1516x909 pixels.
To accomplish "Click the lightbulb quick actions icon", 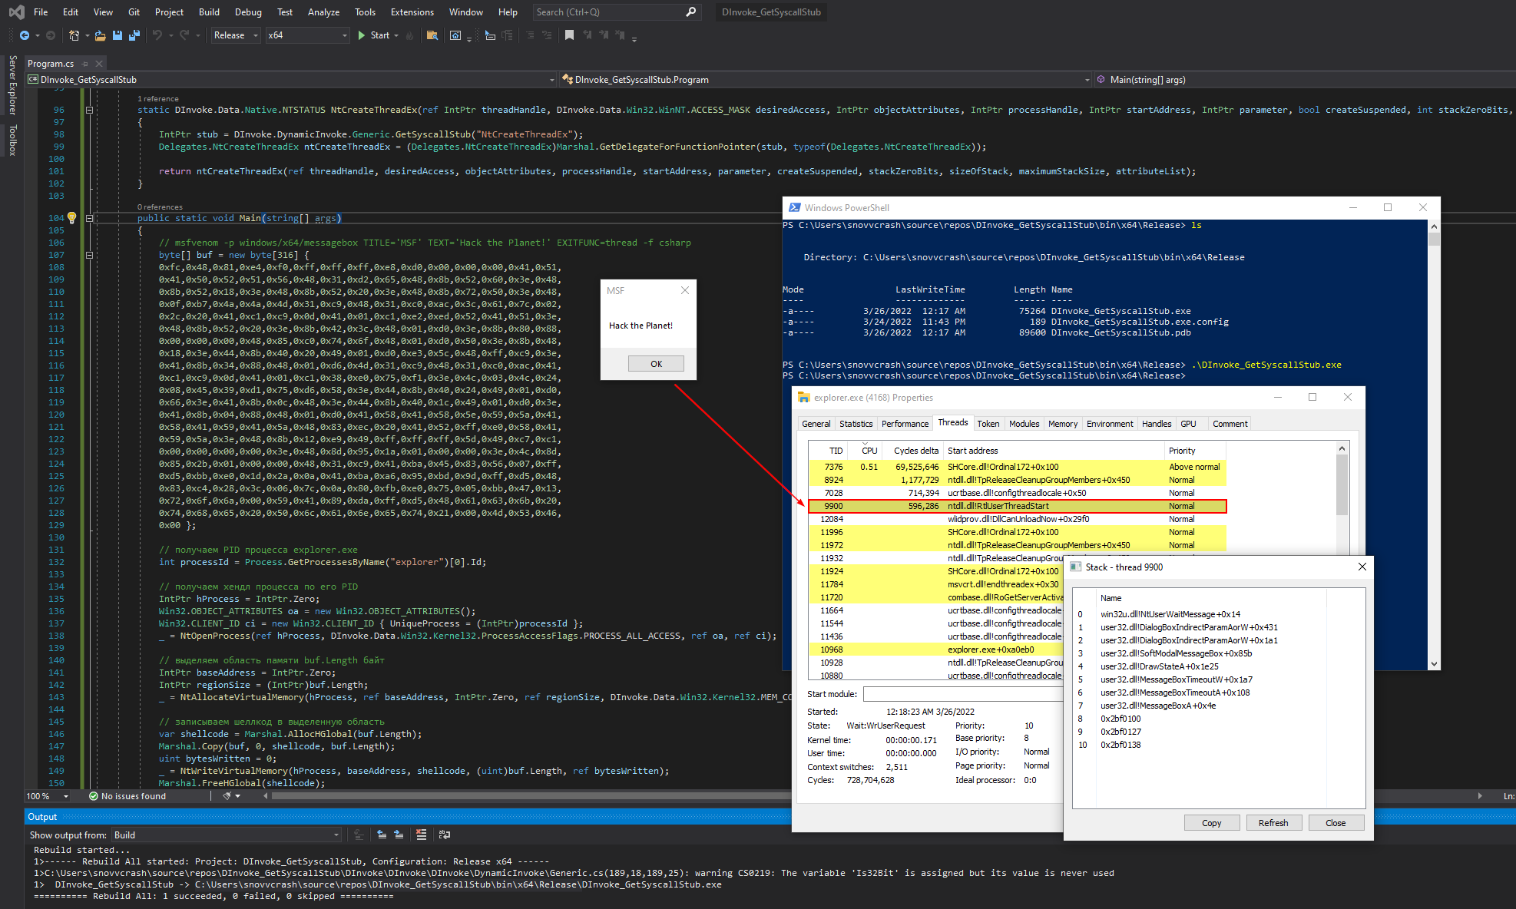I will [71, 218].
